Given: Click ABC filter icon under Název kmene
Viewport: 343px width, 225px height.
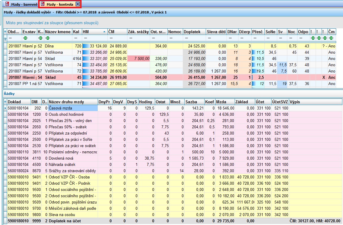Looking at the screenshot, I should [48, 38].
